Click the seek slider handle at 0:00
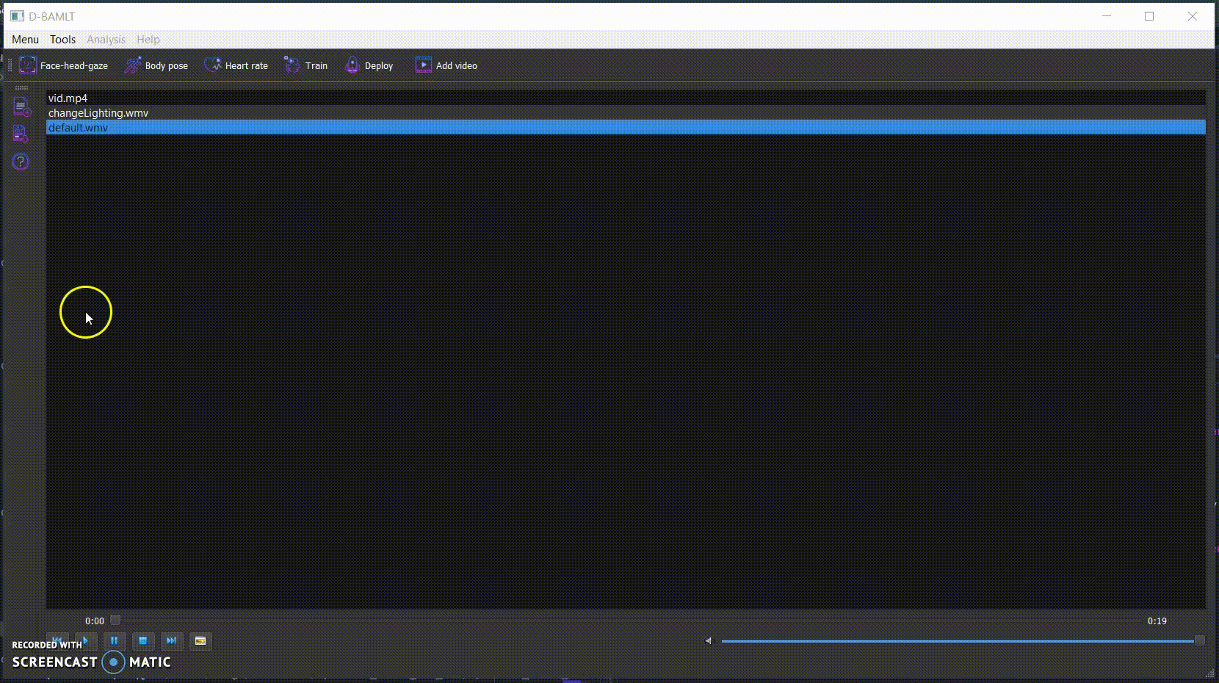 tap(115, 620)
